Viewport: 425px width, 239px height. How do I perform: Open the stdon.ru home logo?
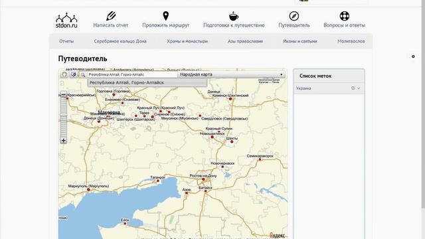66,21
